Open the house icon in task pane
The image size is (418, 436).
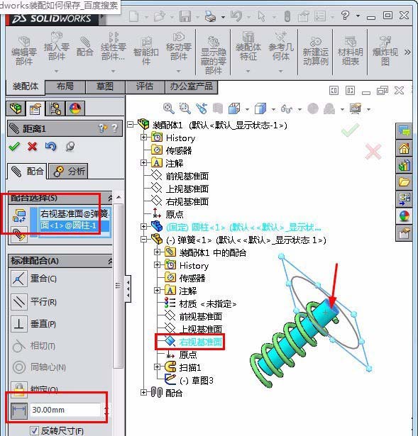(404, 148)
